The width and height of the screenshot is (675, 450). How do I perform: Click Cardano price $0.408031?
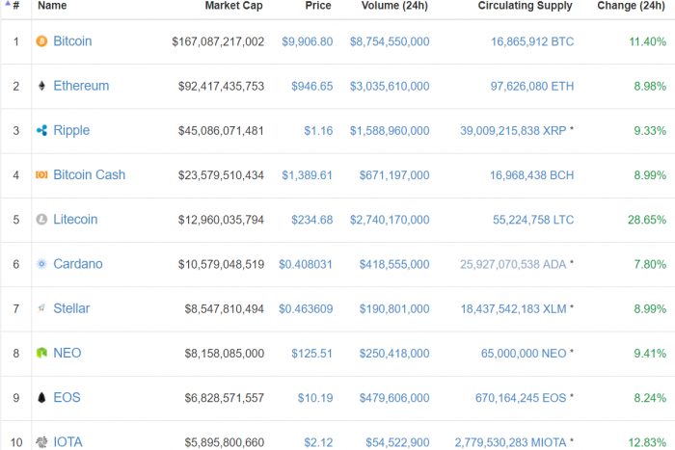(x=306, y=264)
